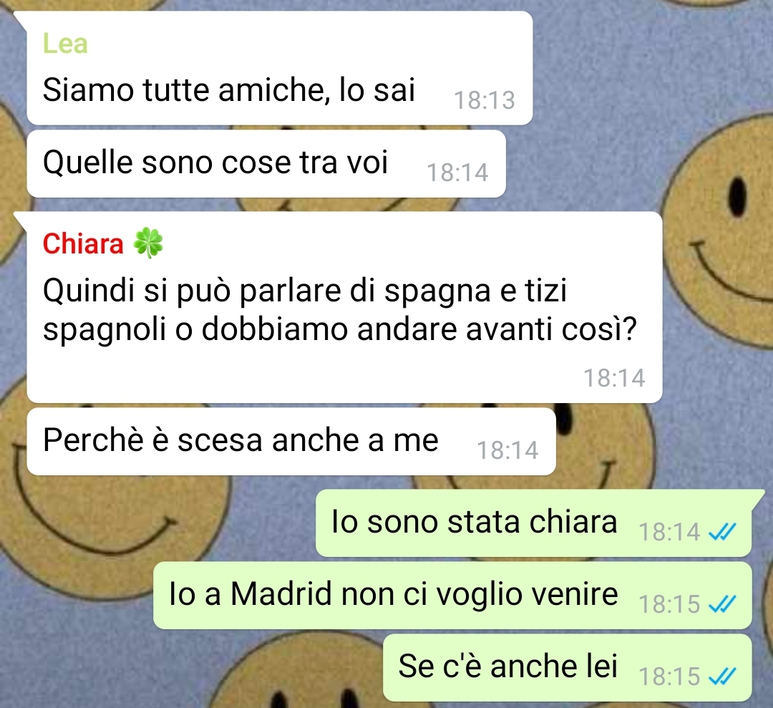Screen dimensions: 773x708
Task: Select the message 'Siamo tutte amiche, lo sai'
Action: (280, 68)
